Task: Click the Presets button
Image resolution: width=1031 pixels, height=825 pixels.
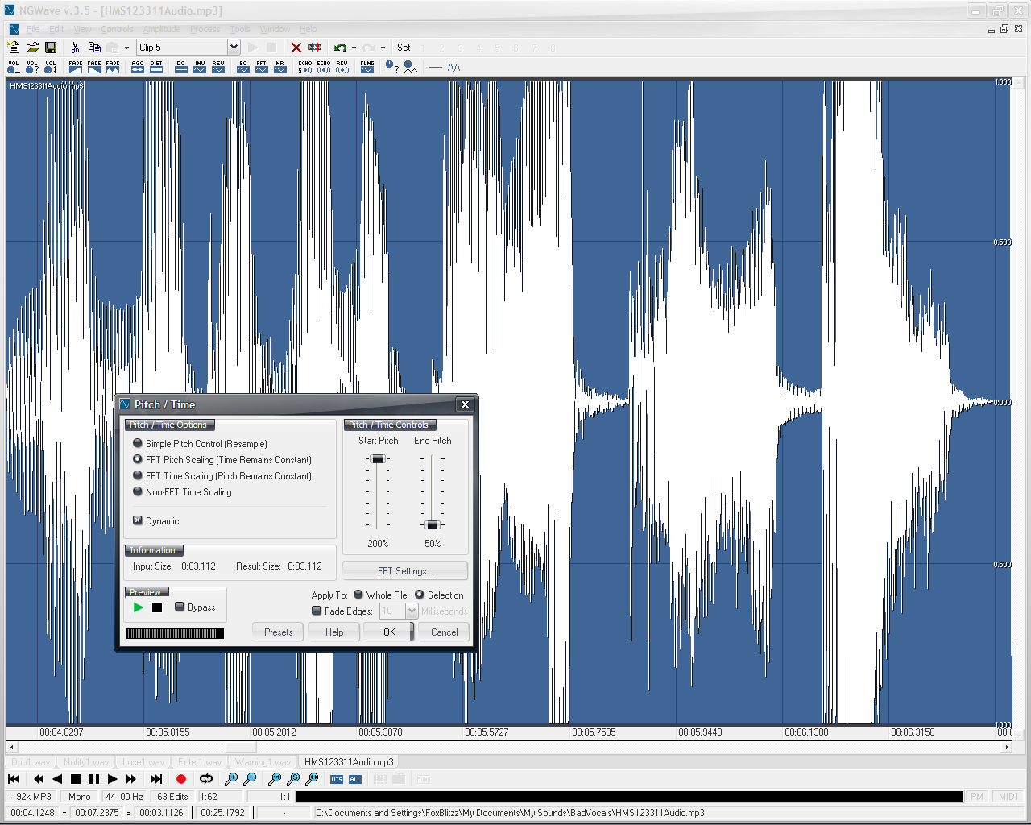Action: tap(278, 632)
